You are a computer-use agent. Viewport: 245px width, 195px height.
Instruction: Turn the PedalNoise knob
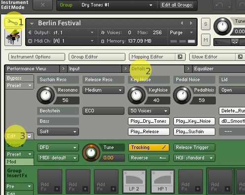coord(182,95)
